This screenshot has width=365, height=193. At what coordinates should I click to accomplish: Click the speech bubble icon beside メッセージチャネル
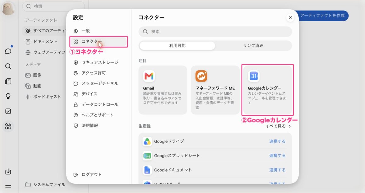tap(76, 83)
